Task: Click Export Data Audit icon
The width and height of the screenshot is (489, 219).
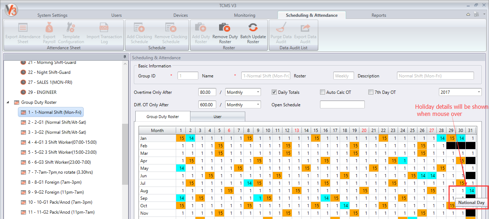Action: click(305, 28)
